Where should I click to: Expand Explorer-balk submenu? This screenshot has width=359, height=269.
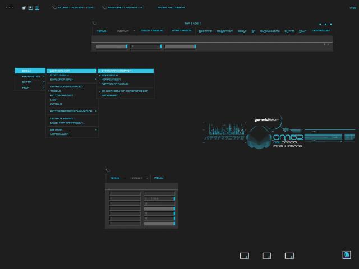coord(72,80)
